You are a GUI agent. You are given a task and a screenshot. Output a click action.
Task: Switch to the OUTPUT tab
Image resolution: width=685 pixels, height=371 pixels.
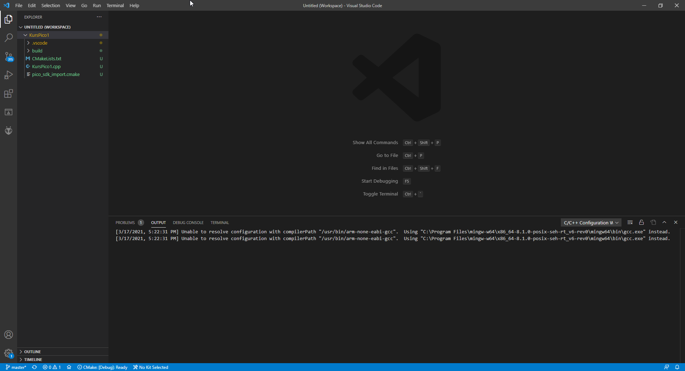(x=158, y=223)
